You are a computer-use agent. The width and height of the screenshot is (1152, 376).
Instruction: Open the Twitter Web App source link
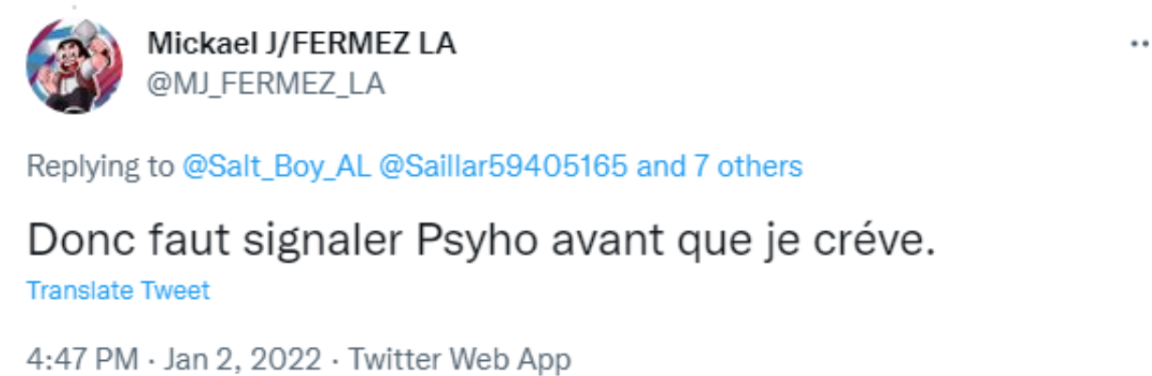[459, 358]
